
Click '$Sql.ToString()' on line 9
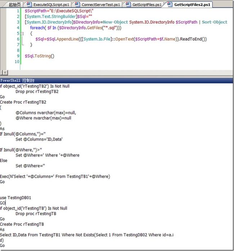[x=40, y=56]
